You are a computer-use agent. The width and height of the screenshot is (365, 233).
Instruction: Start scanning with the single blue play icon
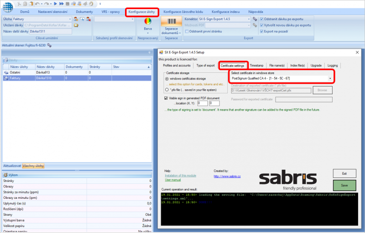pyautogui.click(x=55, y=4)
